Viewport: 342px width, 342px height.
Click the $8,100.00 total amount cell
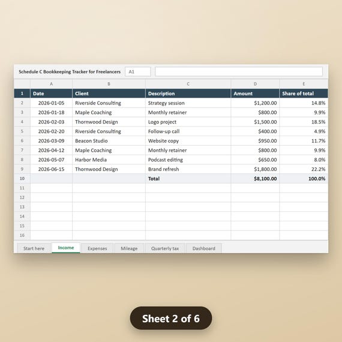(255, 178)
